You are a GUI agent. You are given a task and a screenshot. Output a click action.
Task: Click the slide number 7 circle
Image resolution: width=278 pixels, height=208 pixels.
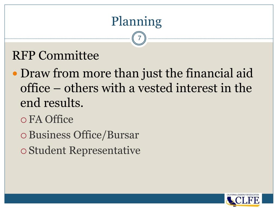point(139,38)
